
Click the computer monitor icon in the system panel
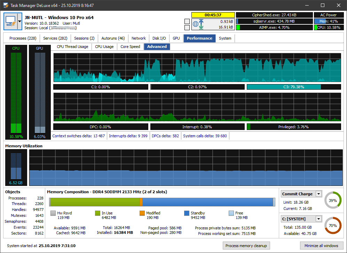(10, 21)
